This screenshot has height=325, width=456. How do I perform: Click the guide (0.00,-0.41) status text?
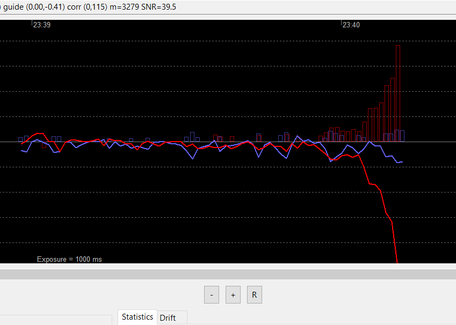(x=34, y=6)
